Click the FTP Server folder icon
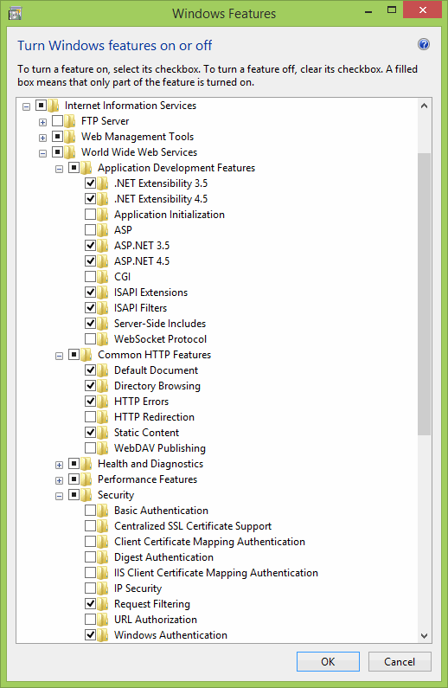448x688 pixels. (70, 120)
